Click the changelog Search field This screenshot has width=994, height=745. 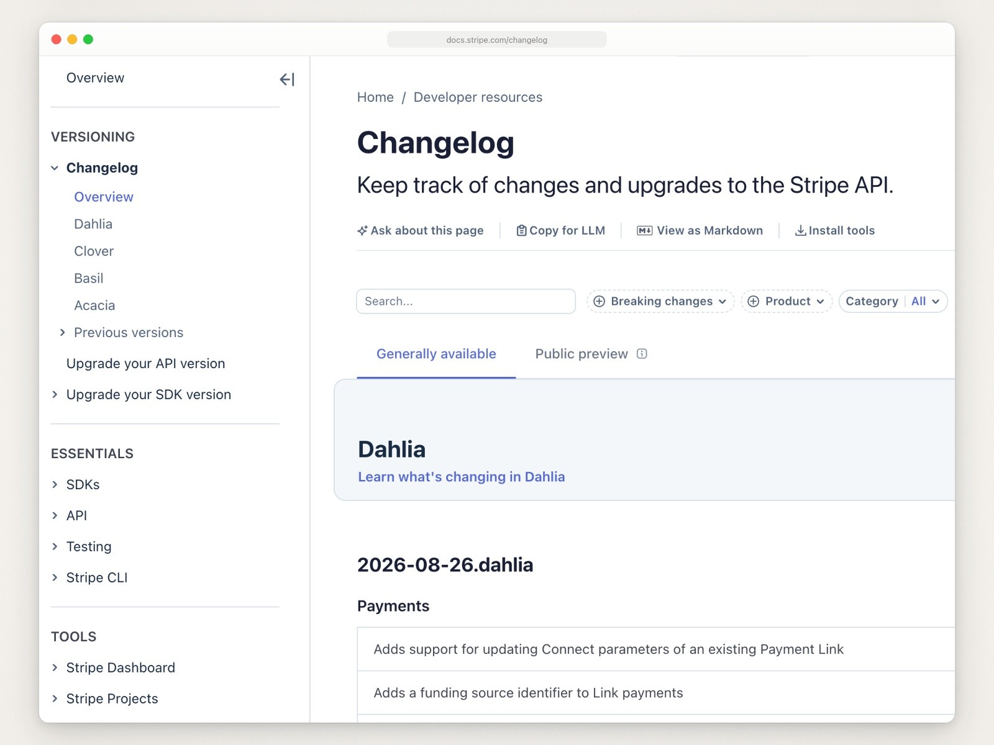pyautogui.click(x=466, y=302)
